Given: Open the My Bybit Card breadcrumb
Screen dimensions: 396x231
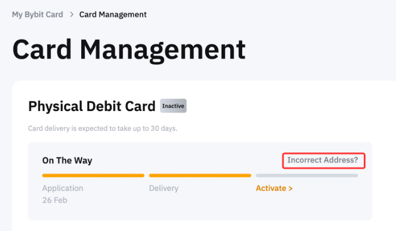Looking at the screenshot, I should pos(38,14).
